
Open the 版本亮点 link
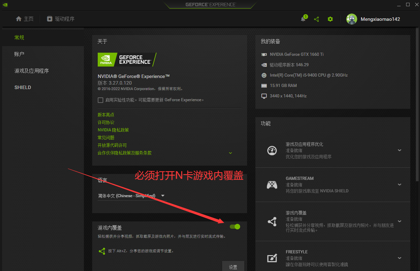pyautogui.click(x=106, y=115)
